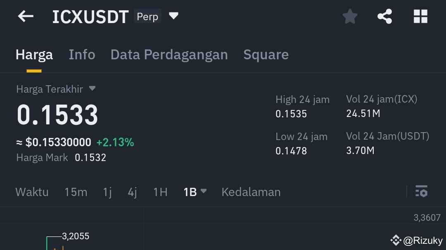Tap the back arrow icon

[26, 16]
